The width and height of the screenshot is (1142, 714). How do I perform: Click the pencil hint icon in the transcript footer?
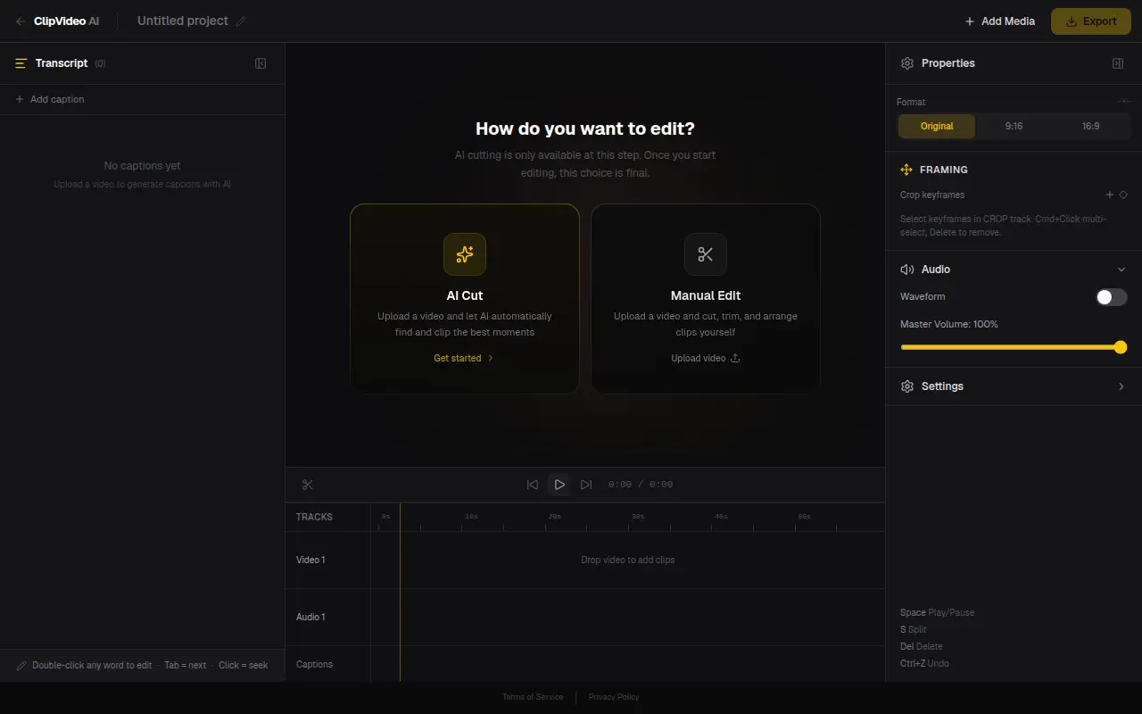click(21, 666)
